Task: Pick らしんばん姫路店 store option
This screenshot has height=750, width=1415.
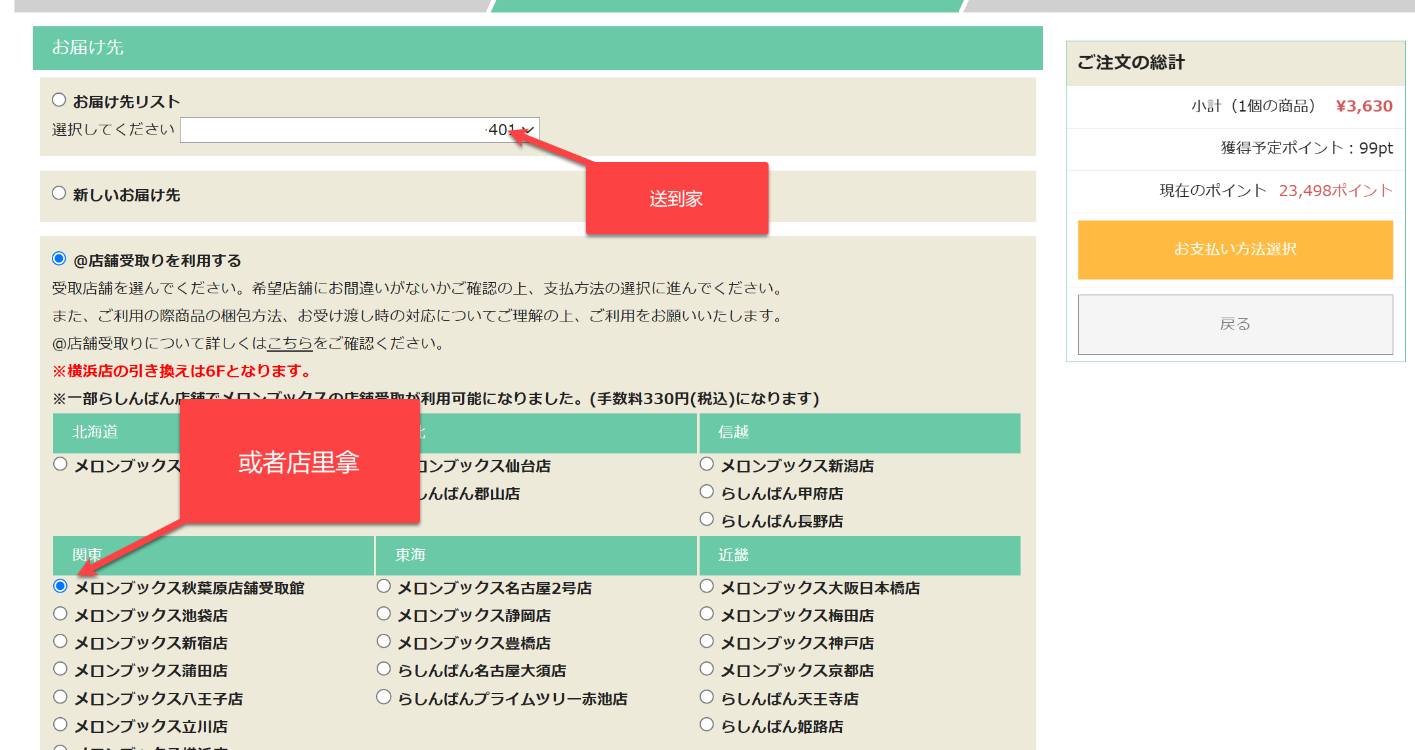Action: tap(707, 725)
